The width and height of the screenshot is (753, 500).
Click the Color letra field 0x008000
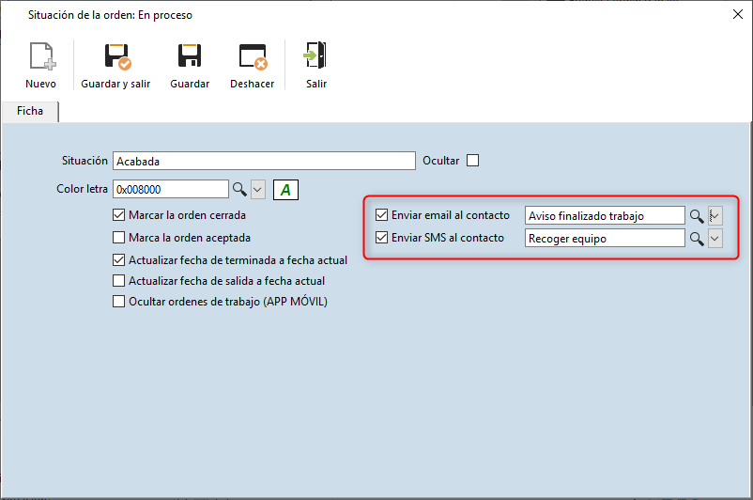[171, 190]
